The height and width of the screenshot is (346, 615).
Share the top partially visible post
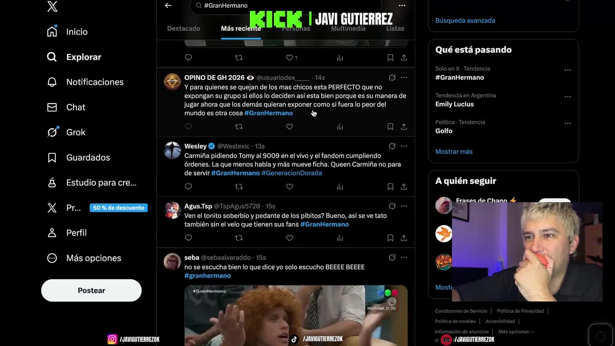coord(404,58)
